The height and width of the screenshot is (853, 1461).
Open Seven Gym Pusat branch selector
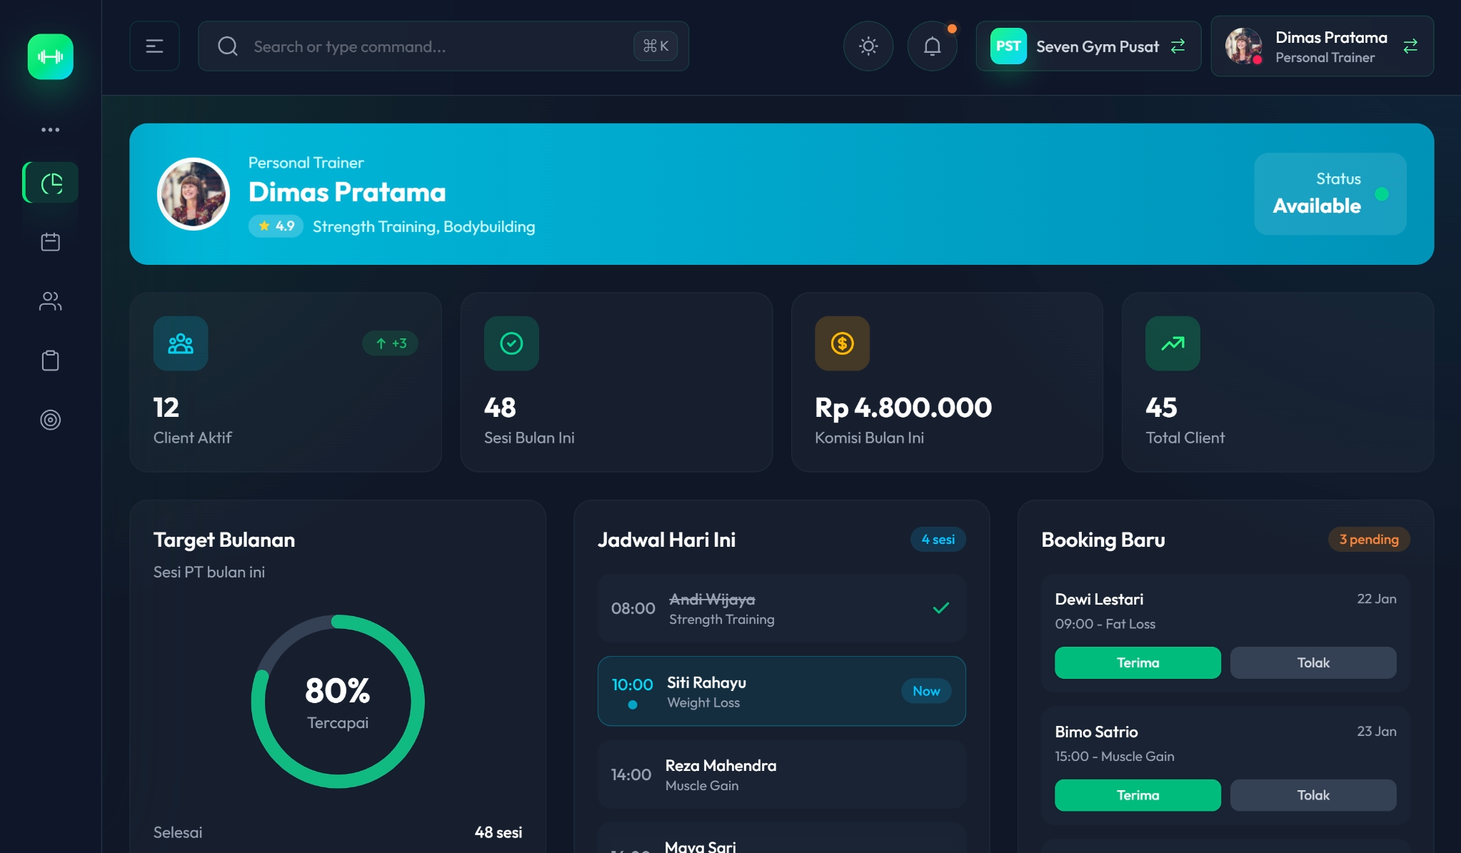coord(1088,46)
